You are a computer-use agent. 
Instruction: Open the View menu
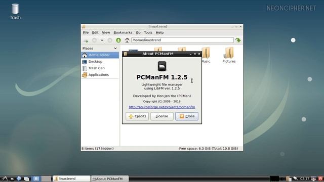tap(106, 32)
